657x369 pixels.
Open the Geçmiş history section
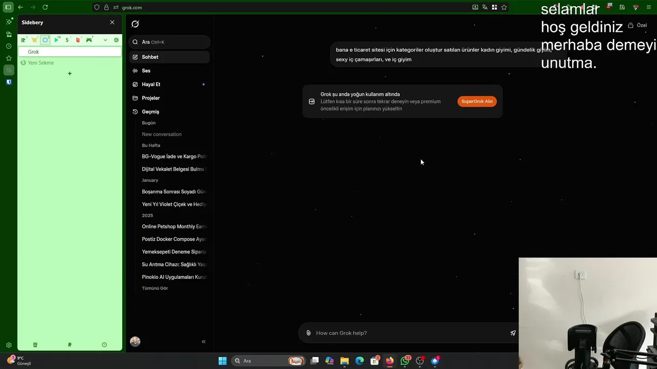click(169, 112)
